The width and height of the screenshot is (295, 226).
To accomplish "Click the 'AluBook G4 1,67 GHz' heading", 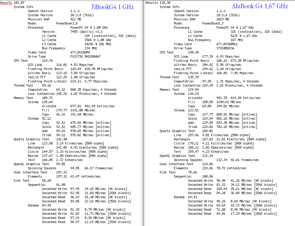I will tap(260, 6).
